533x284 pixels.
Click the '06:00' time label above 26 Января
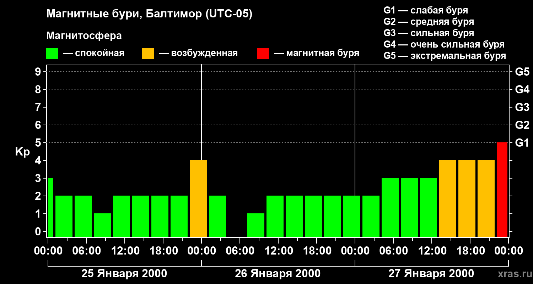240,251
